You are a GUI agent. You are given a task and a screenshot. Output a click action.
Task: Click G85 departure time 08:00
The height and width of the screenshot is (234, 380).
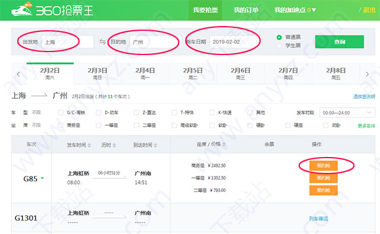(74, 182)
